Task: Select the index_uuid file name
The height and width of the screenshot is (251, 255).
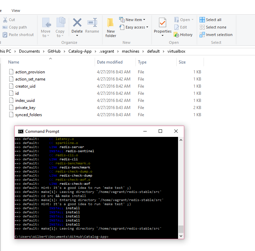Action: click(25, 101)
